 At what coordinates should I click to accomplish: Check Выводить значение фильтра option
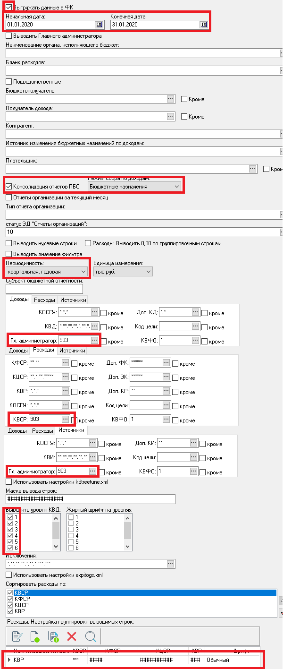click(9, 254)
